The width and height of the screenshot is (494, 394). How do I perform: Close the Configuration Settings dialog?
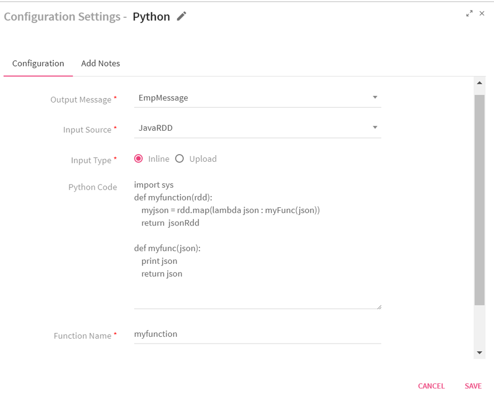pos(482,13)
